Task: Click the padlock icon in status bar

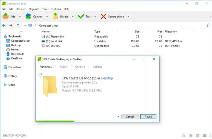Action: pyautogui.click(x=183, y=135)
